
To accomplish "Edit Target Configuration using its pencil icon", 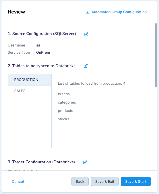I will click(85, 162).
